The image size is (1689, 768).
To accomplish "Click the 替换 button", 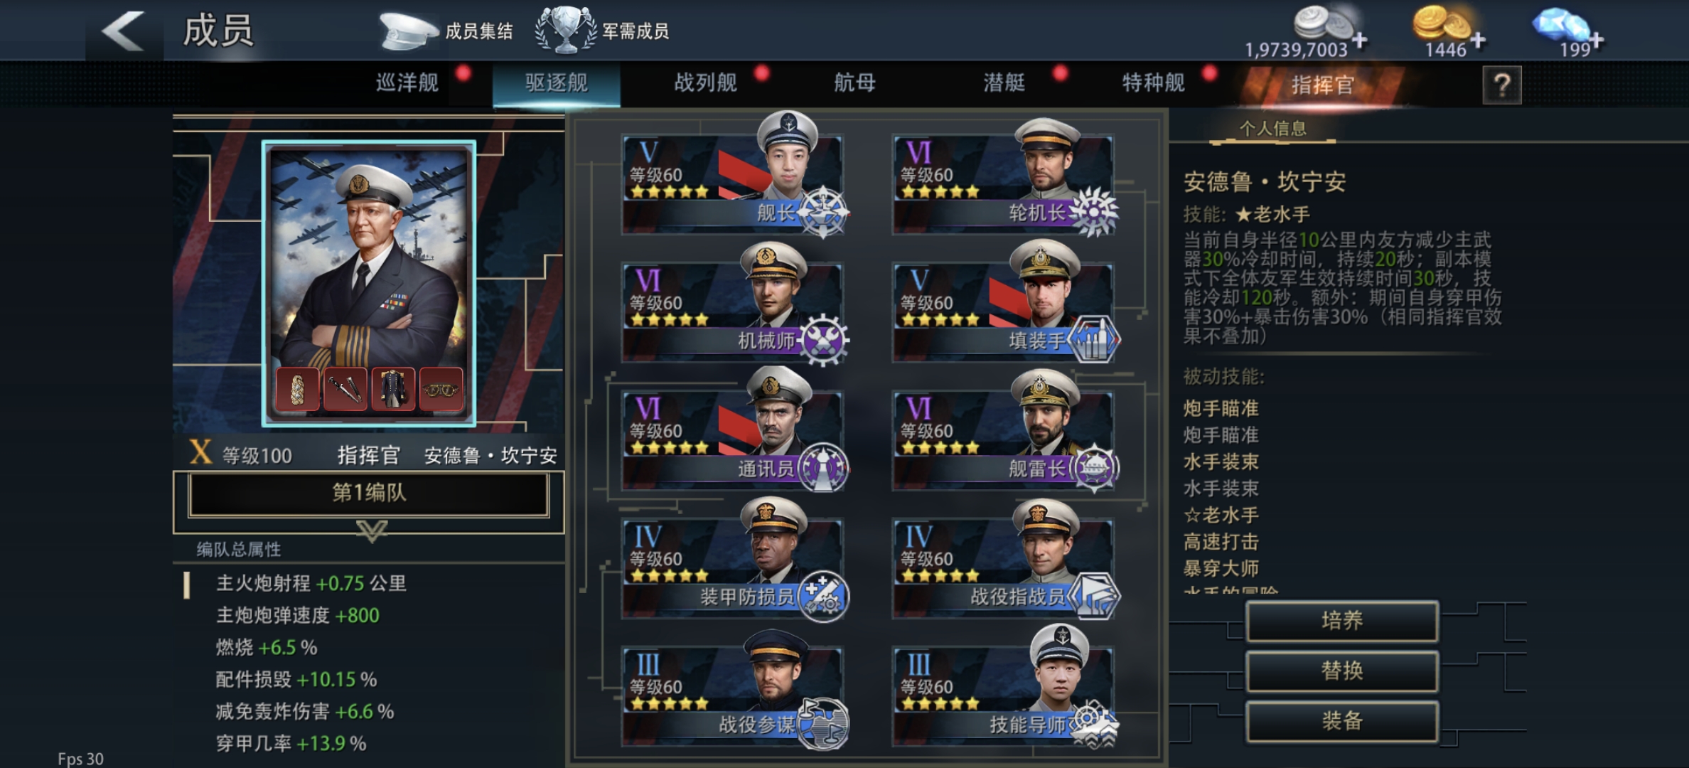I will point(1342,671).
